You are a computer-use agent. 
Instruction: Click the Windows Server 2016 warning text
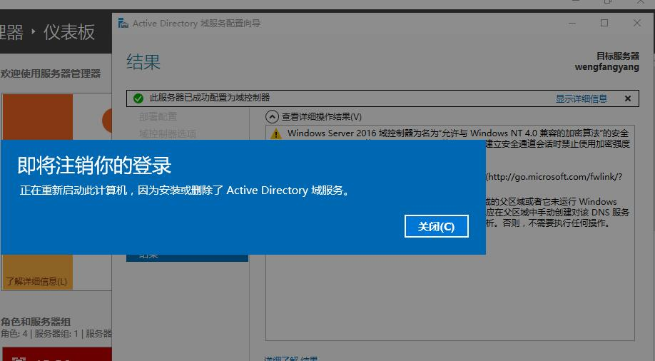458,133
